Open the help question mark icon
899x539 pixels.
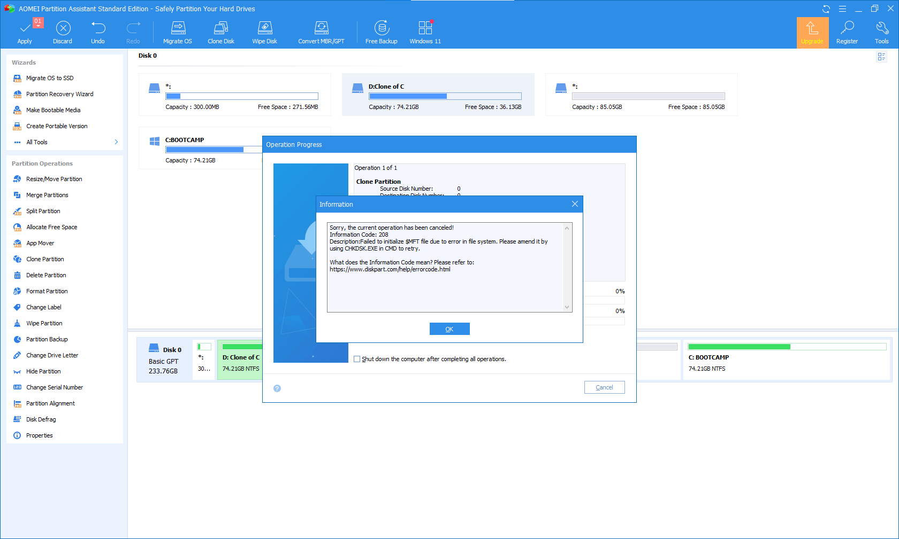[277, 388]
